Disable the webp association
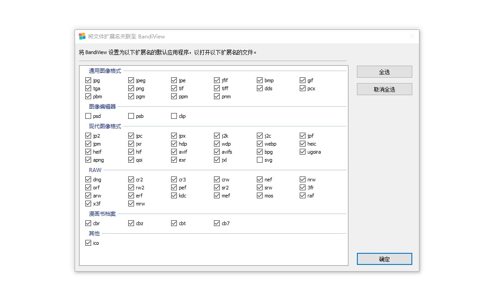Screen dimensions: 486x302 pos(260,143)
